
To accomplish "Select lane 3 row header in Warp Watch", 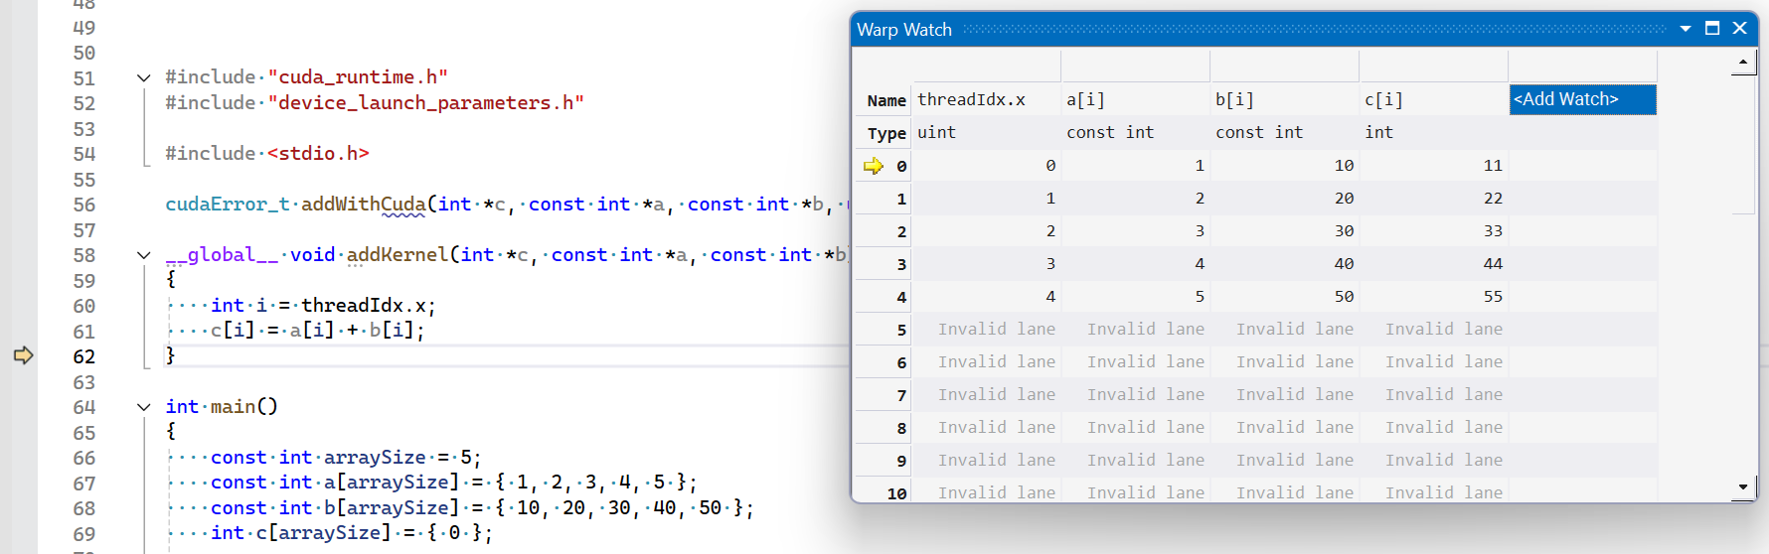I will point(884,264).
